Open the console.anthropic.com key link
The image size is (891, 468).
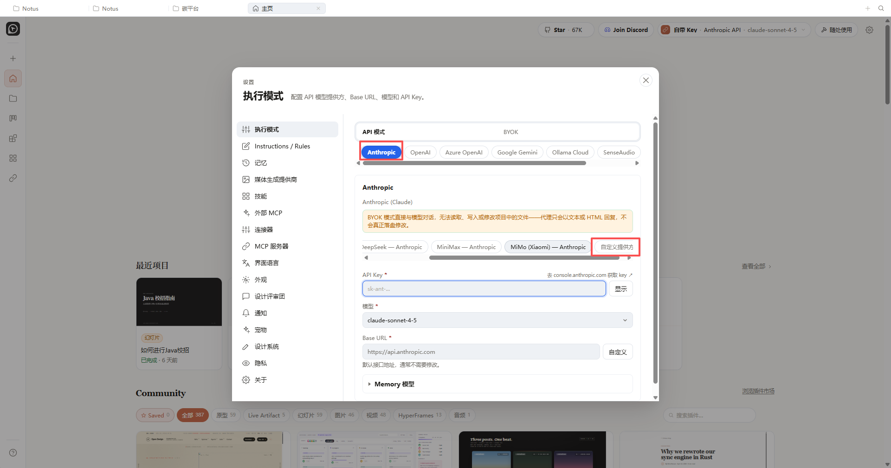(589, 275)
